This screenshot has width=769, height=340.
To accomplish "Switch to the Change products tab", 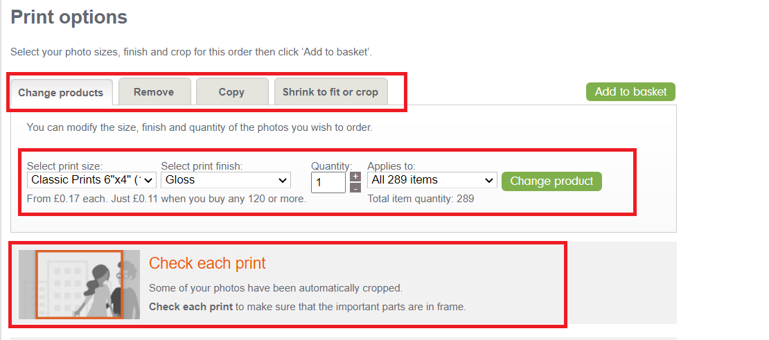I will tap(60, 93).
